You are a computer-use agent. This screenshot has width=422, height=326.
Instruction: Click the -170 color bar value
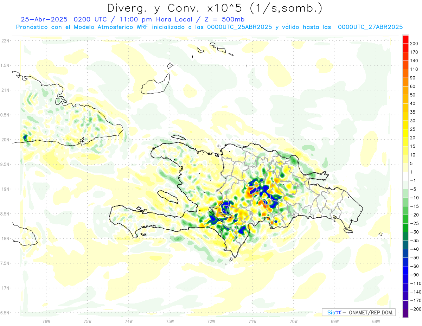pyautogui.click(x=416, y=301)
